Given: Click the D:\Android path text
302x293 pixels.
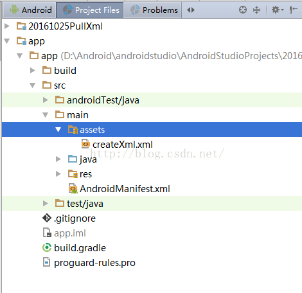Looking at the screenshot, I should [x=181, y=56].
